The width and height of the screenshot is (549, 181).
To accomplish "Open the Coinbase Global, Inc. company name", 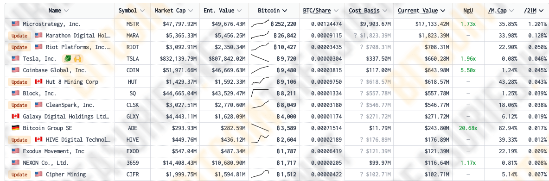I will pos(55,70).
